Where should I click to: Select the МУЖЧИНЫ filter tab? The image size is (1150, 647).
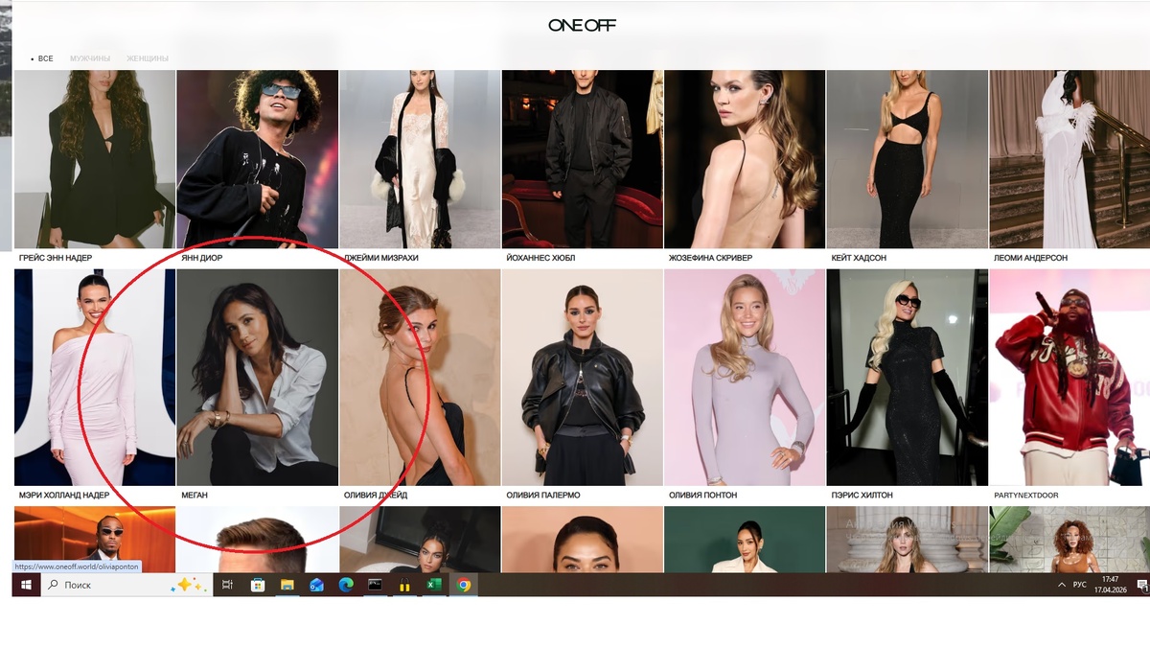click(90, 58)
